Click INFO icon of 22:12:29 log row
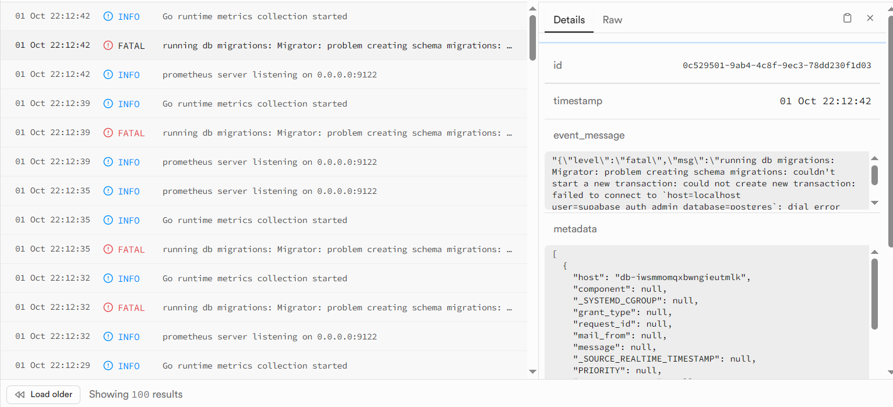This screenshot has width=893, height=407. (x=108, y=366)
